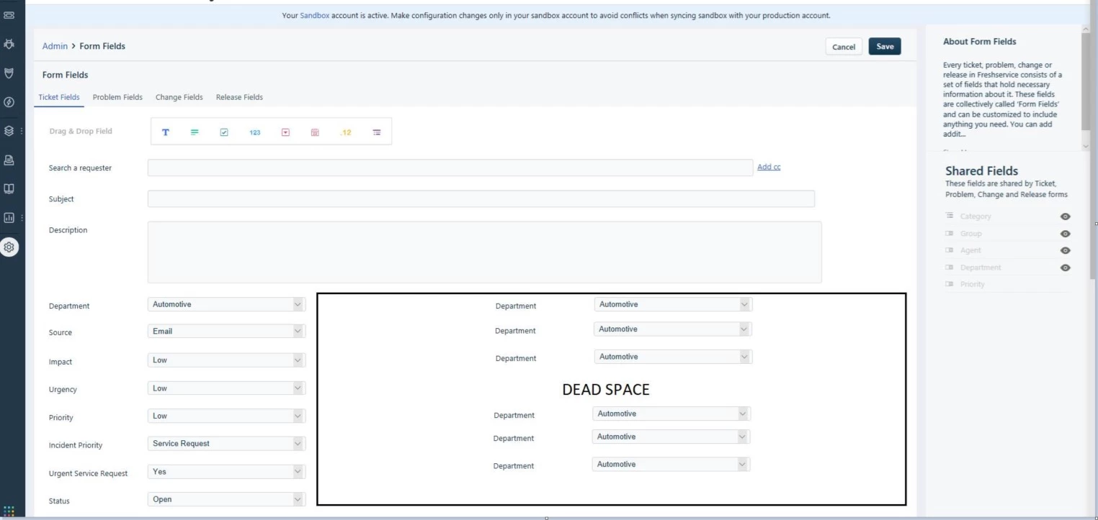Open the Incident Priority dropdown
The image size is (1098, 520).
[226, 444]
